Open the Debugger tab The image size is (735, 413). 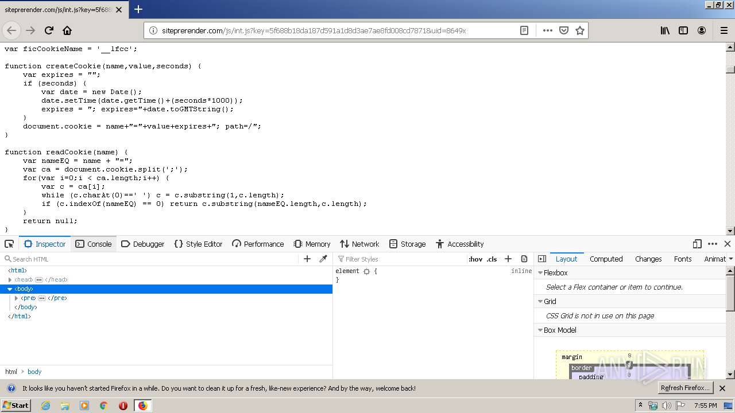coord(143,244)
